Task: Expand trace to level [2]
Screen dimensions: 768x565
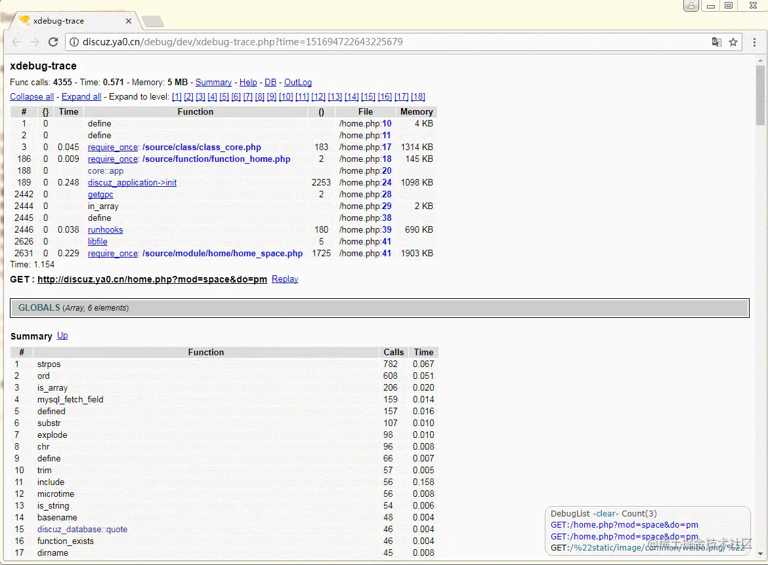Action: point(188,96)
